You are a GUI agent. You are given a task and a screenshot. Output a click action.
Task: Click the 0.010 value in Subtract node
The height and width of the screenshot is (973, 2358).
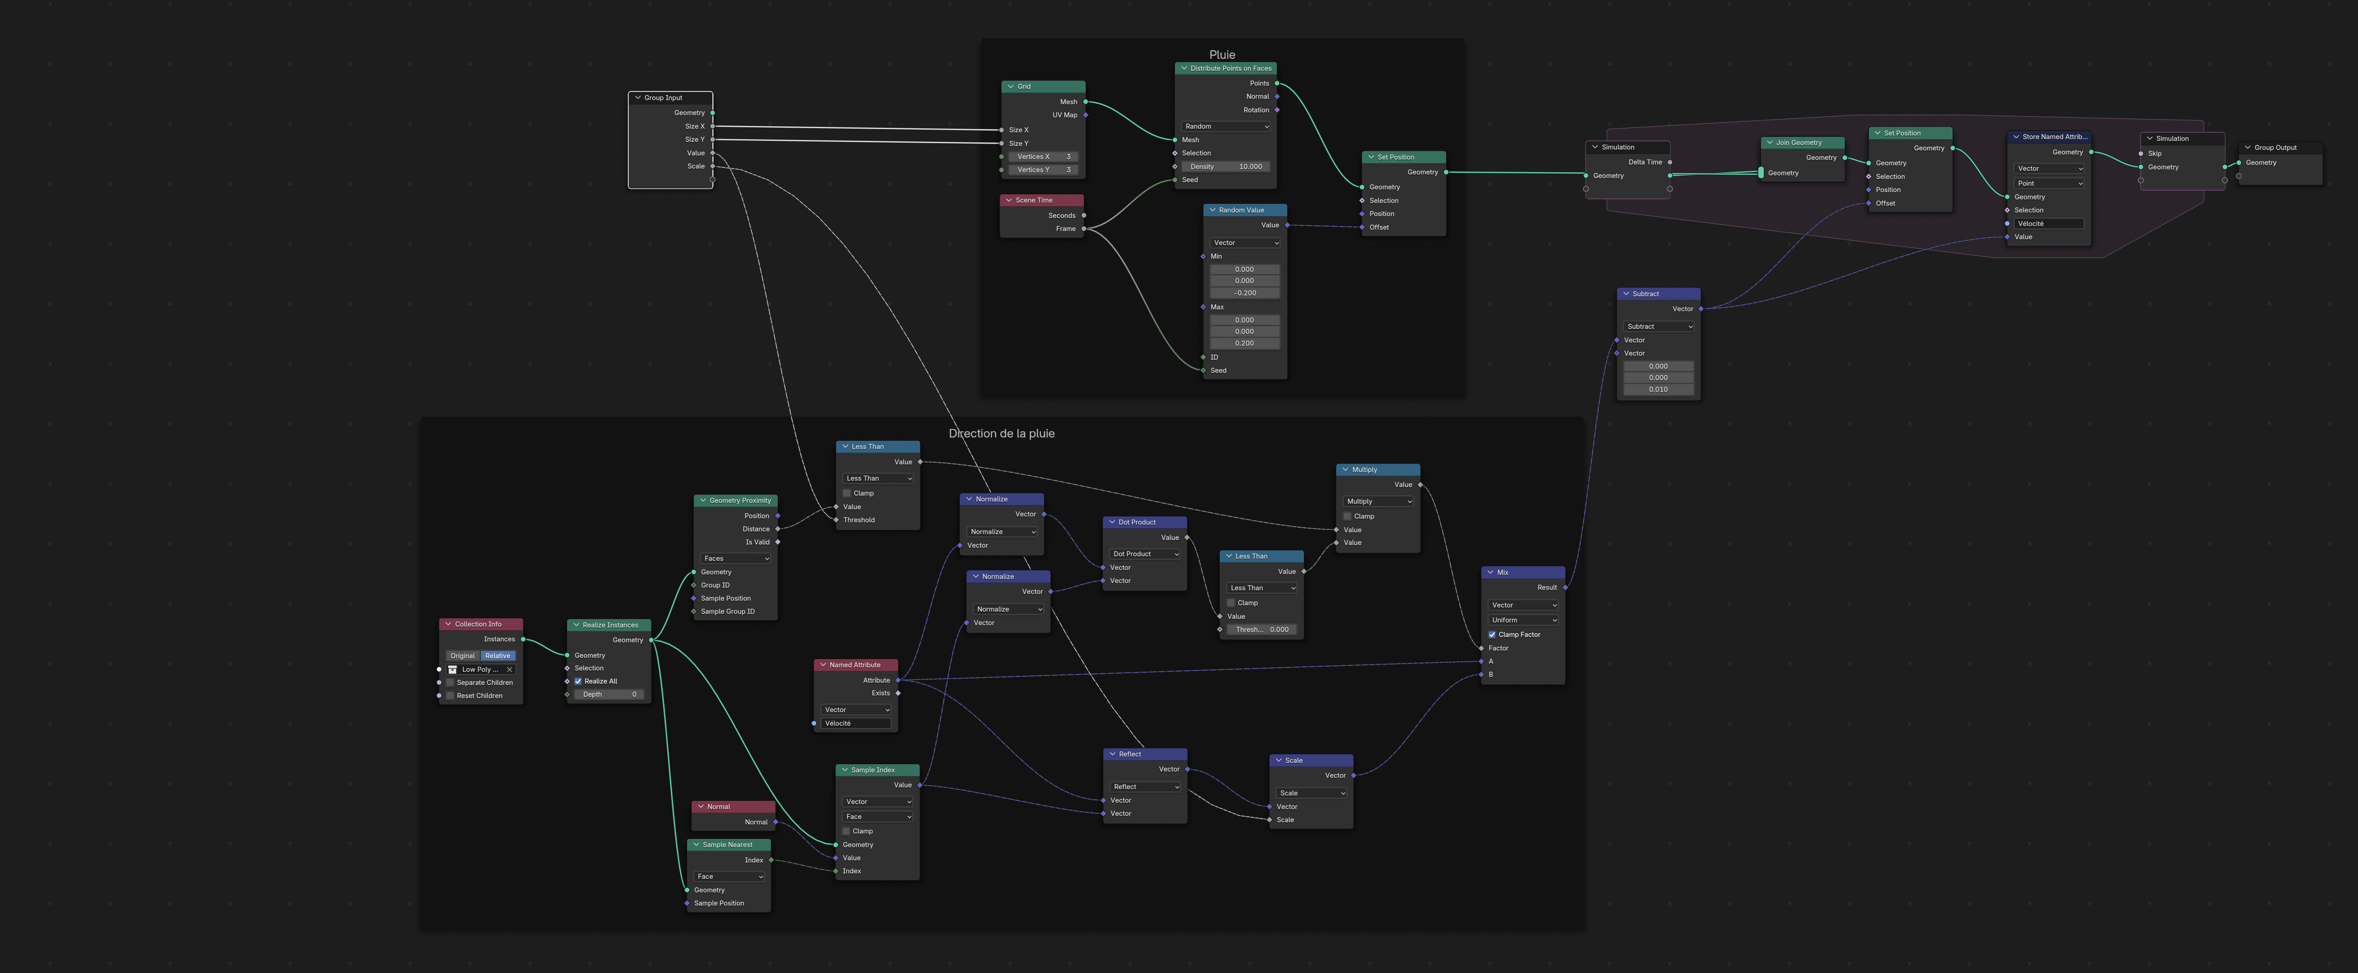pyautogui.click(x=1659, y=389)
